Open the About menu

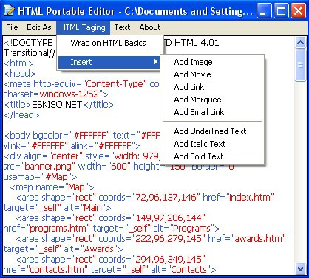(150, 27)
